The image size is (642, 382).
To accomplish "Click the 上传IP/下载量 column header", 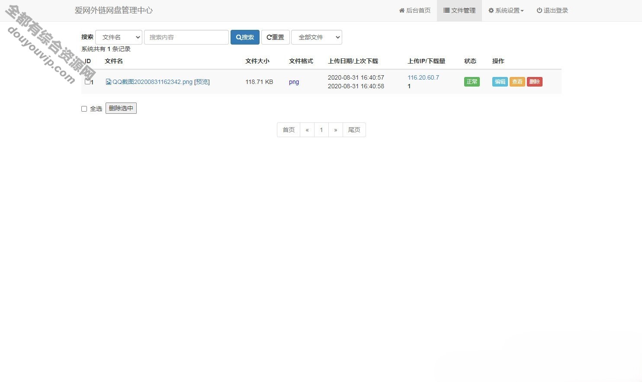I will (427, 61).
